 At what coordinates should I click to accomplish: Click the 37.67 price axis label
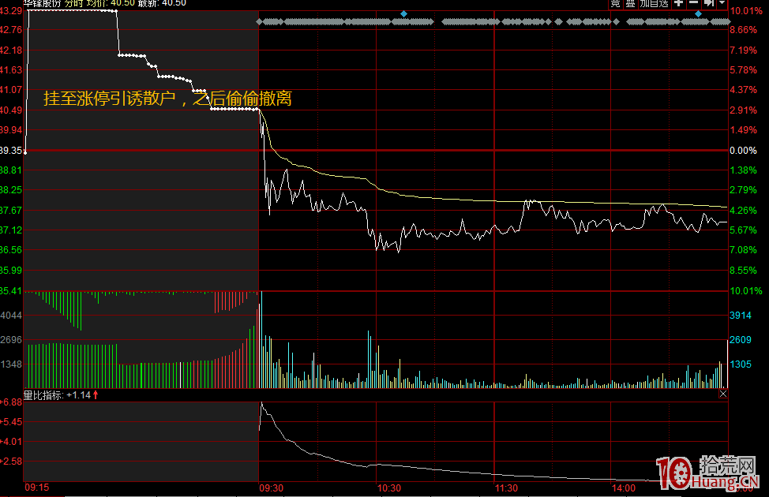tap(11, 211)
